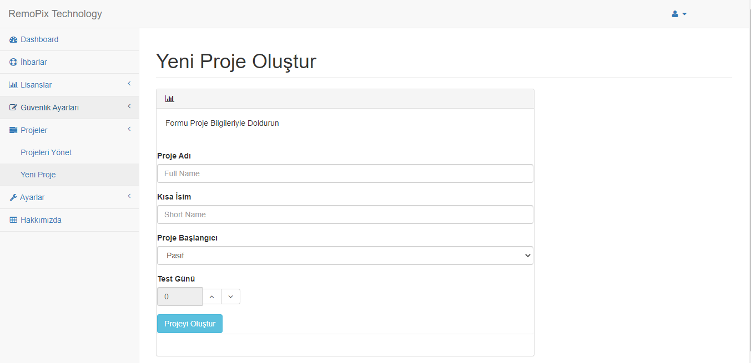751x363 pixels.
Task: Click the Dashboard gauge icon
Action: coord(13,40)
